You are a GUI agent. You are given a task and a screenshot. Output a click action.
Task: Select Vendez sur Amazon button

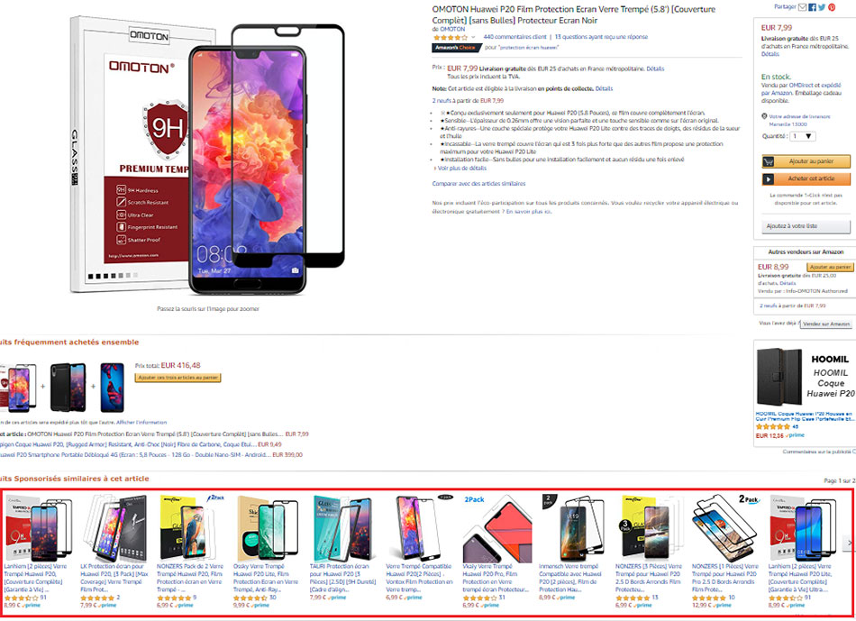tap(826, 324)
